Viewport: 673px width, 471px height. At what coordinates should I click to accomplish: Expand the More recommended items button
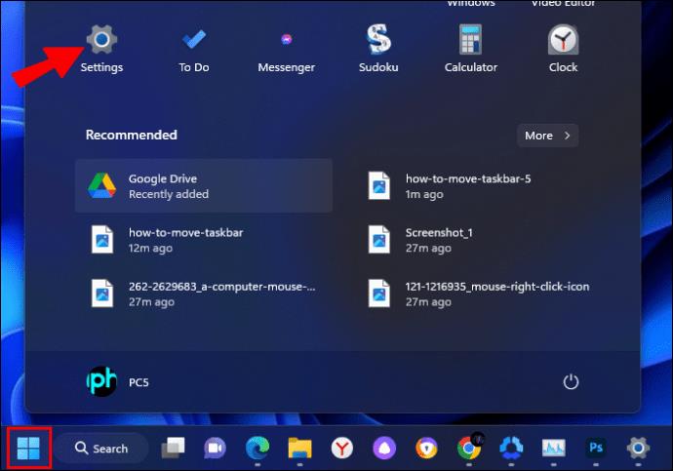548,136
